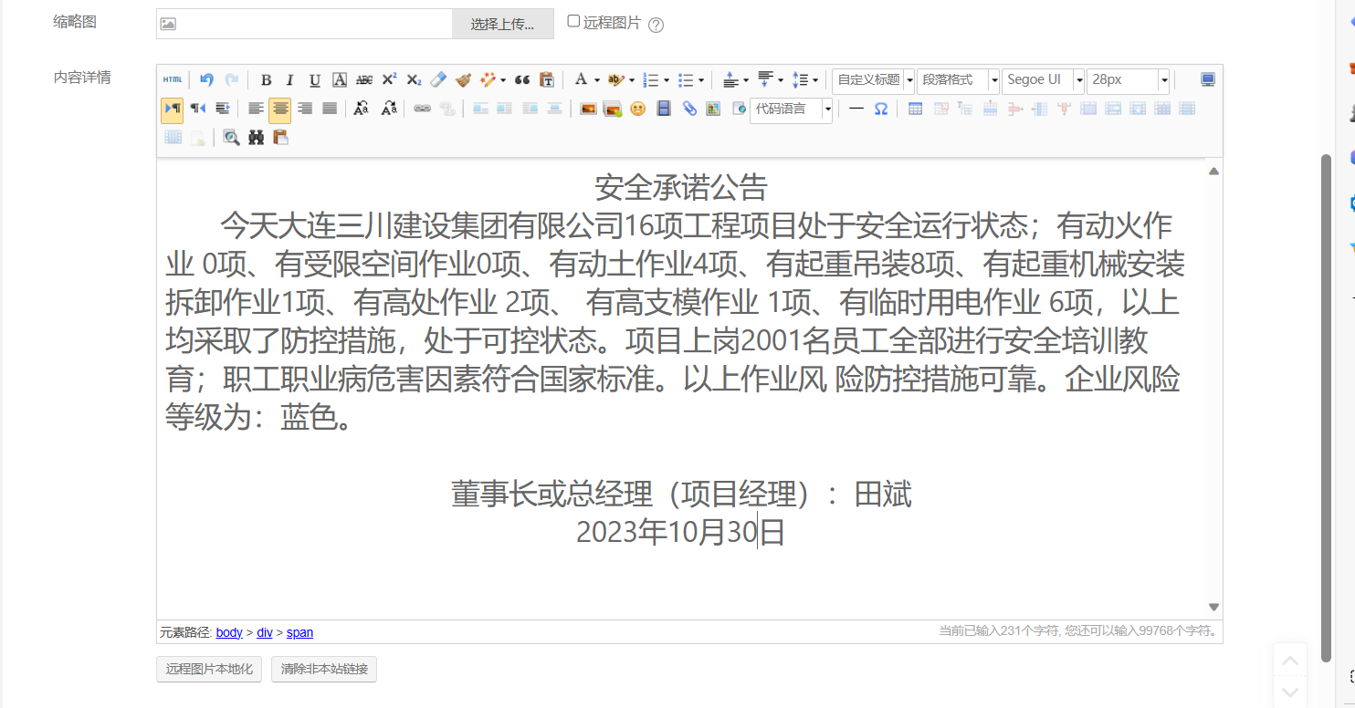Click the editor scrollbar down arrow
Screen dimensions: 1355x708
point(1213,607)
